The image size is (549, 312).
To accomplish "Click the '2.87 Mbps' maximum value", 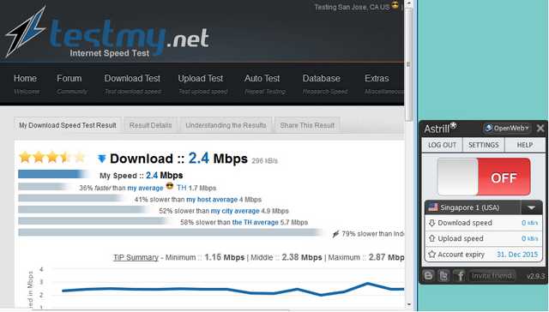I will (386, 257).
